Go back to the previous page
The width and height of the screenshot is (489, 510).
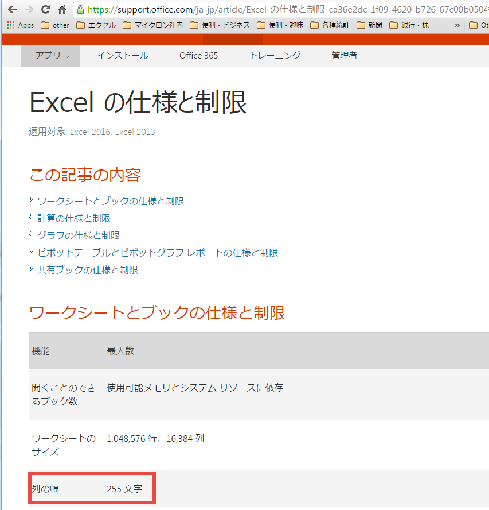(13, 10)
